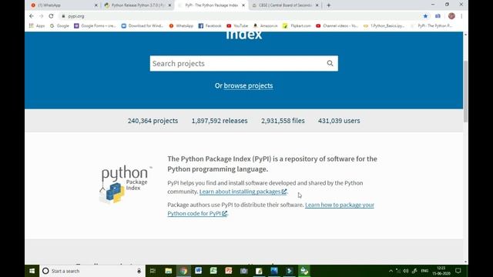
Task: Open the YouTube bookmark
Action: [237, 25]
